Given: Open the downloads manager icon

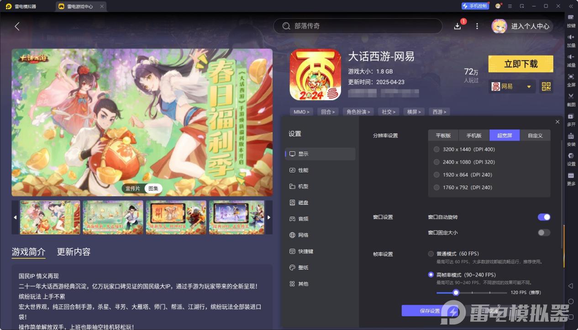Looking at the screenshot, I should click(457, 27).
